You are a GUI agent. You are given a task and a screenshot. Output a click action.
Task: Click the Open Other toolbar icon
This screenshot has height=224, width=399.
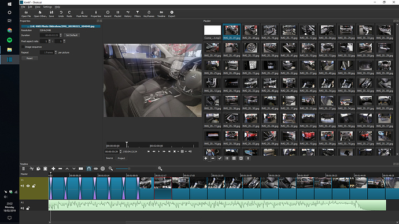click(x=40, y=14)
